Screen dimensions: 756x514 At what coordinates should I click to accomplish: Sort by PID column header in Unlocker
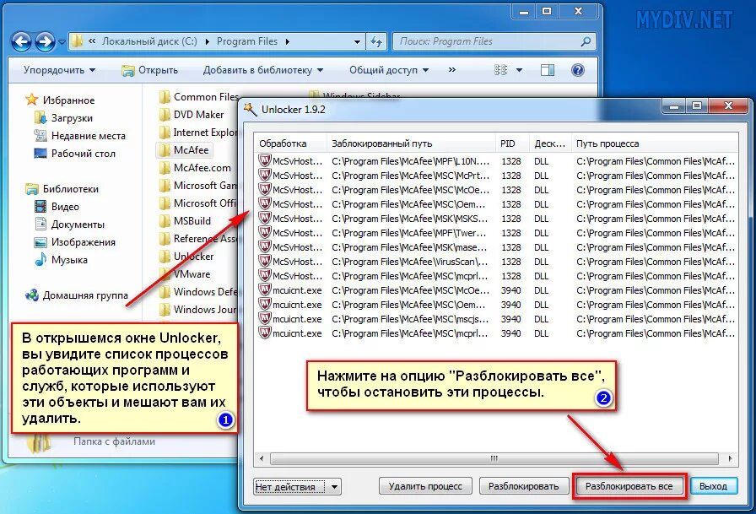[x=512, y=143]
